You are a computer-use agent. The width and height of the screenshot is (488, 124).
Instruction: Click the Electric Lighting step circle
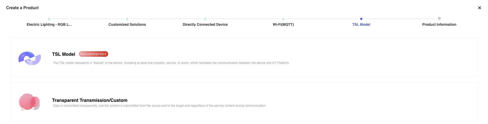point(49,19)
